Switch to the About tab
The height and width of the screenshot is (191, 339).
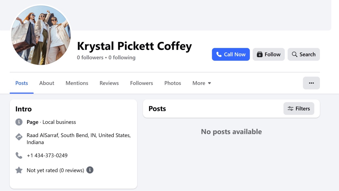[x=47, y=83]
